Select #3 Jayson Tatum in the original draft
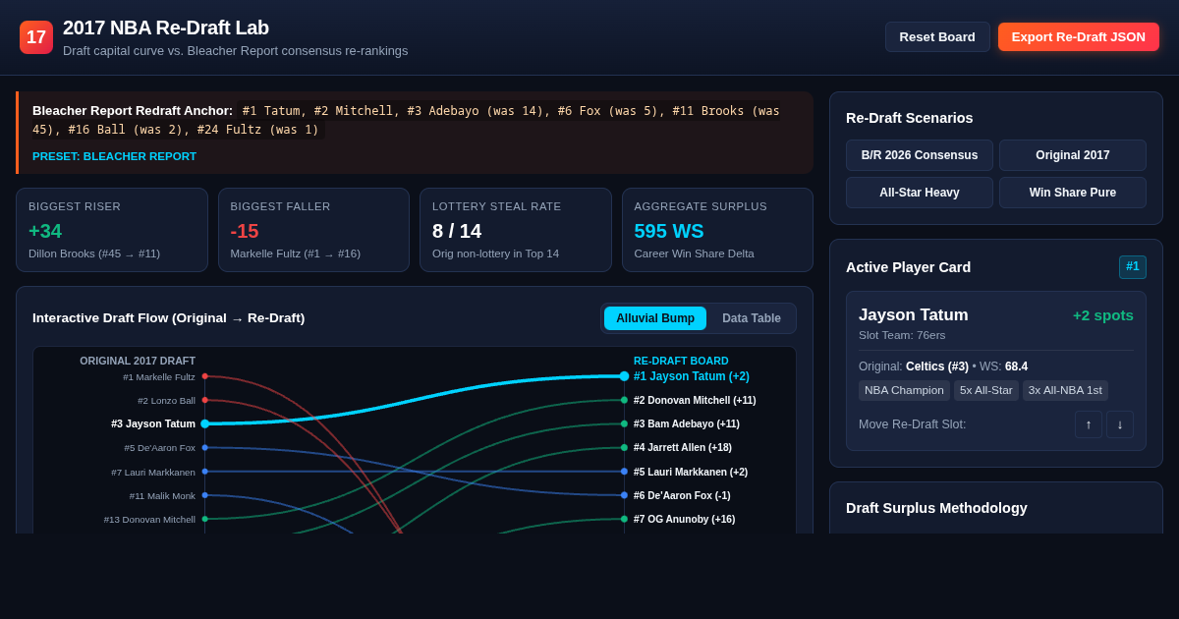 (x=153, y=423)
